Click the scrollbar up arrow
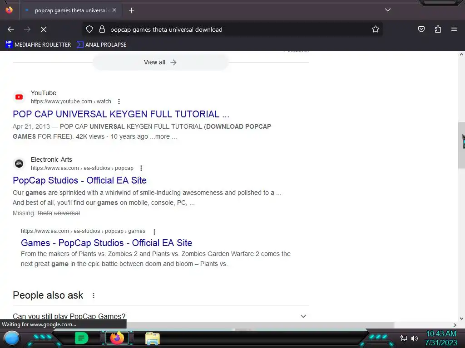Image resolution: width=465 pixels, height=348 pixels. pyautogui.click(x=461, y=54)
